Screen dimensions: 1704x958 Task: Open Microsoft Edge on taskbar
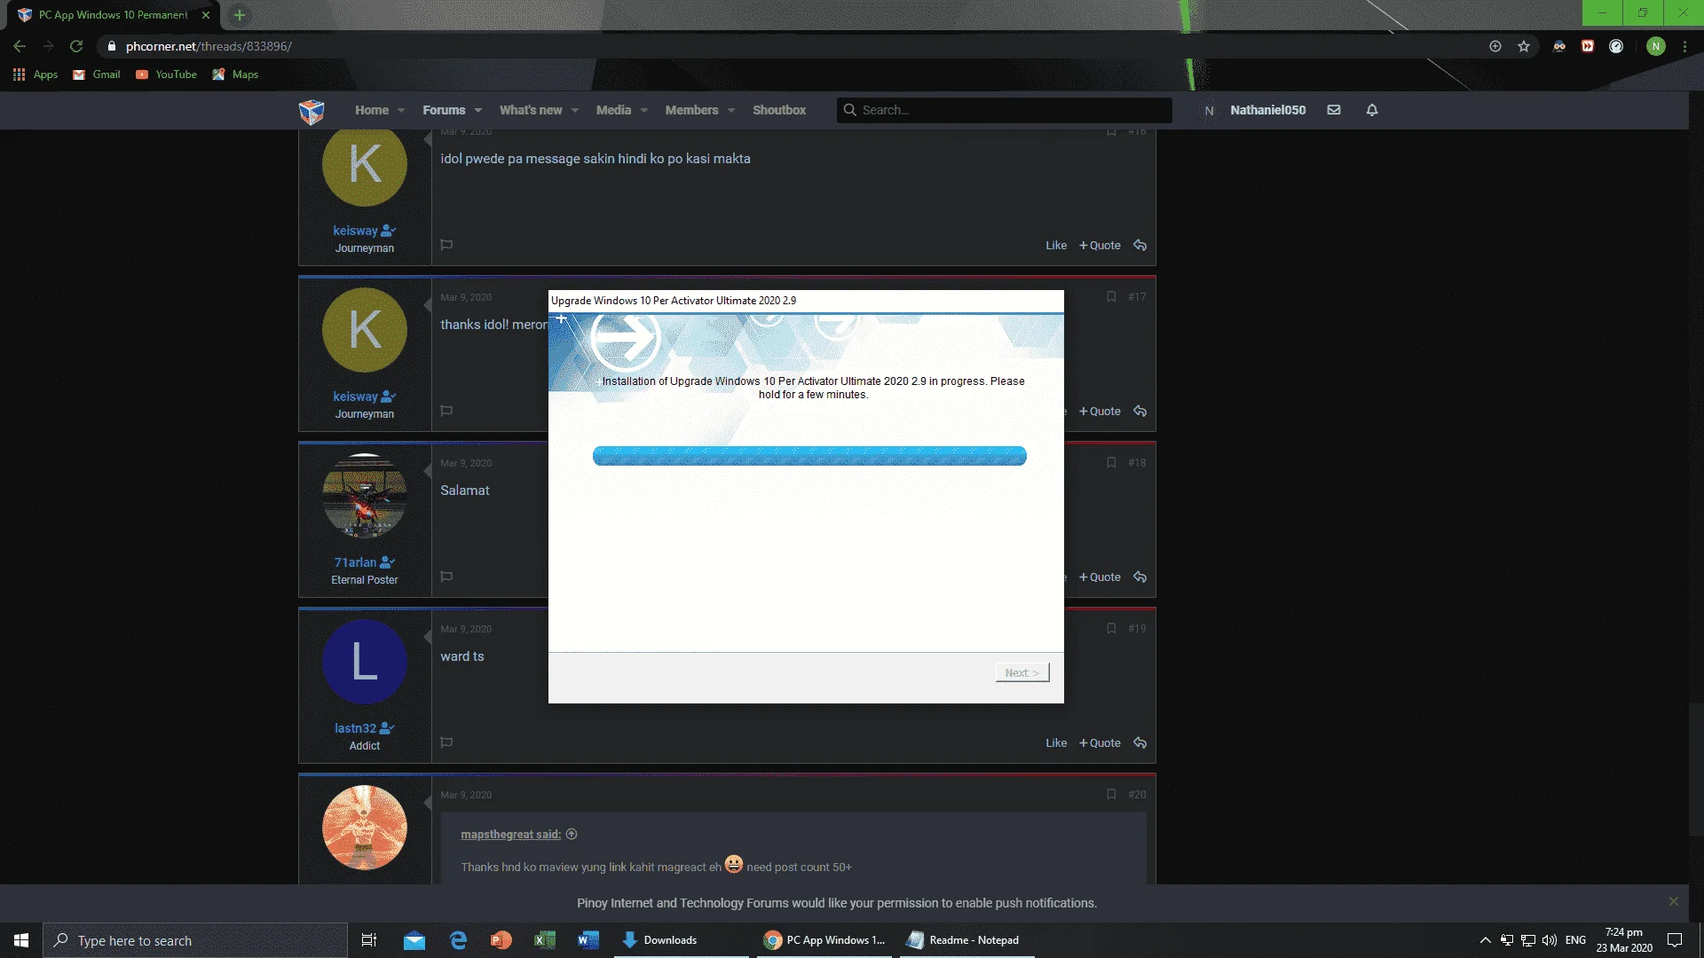pyautogui.click(x=458, y=940)
